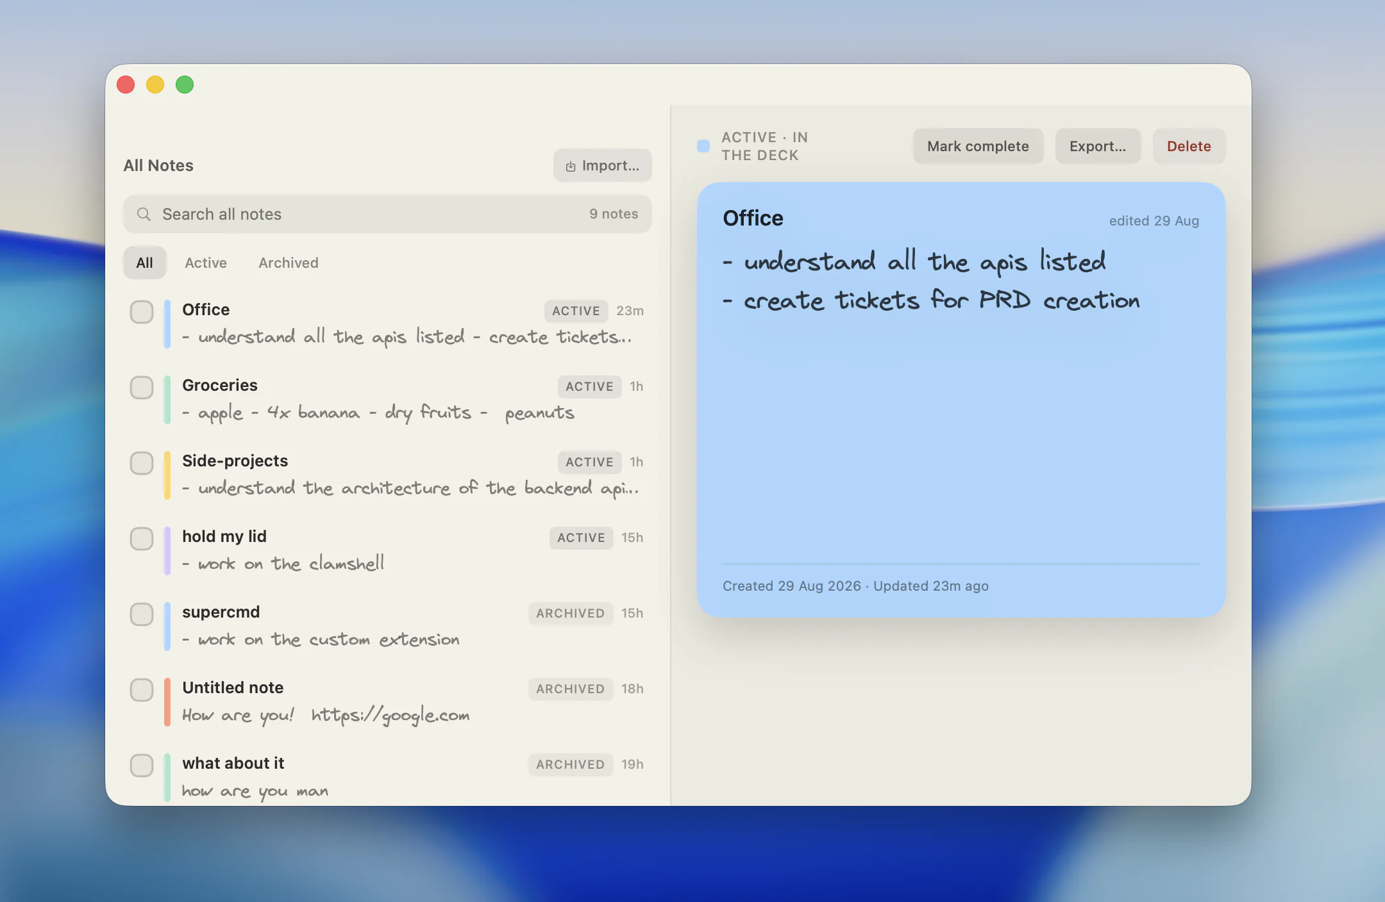Open the supercmd note
Image resolution: width=1385 pixels, height=902 pixels.
(x=387, y=626)
